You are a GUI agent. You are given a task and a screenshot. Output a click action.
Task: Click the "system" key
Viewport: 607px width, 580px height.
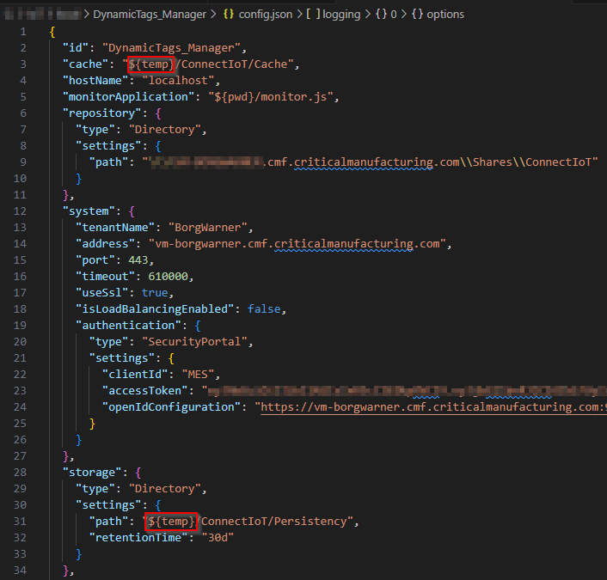[89, 211]
